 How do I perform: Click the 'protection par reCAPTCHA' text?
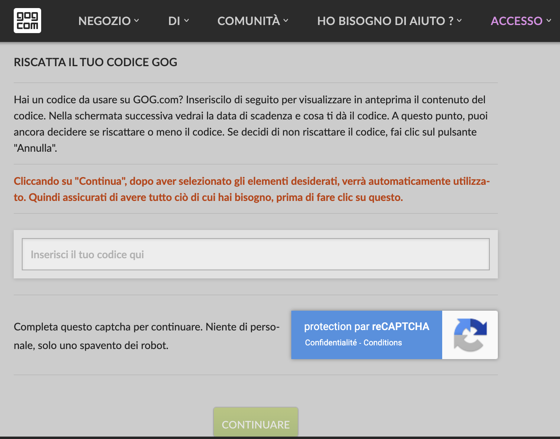367,326
